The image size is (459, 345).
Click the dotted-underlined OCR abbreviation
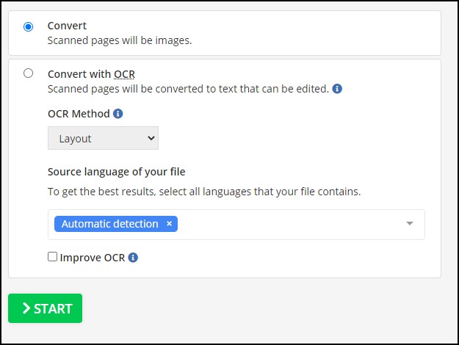click(124, 74)
